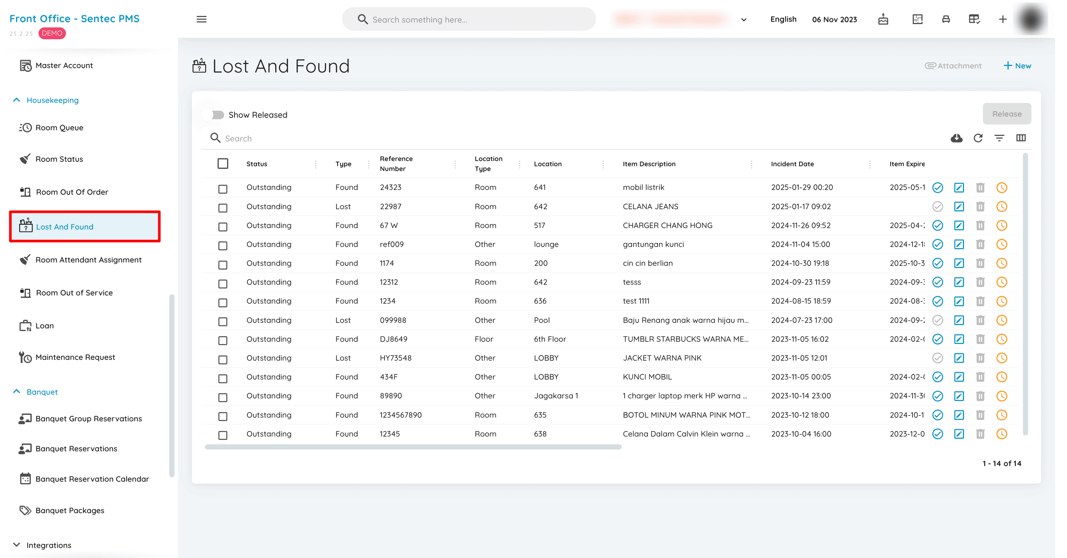Open the column chooser icon

click(1021, 138)
